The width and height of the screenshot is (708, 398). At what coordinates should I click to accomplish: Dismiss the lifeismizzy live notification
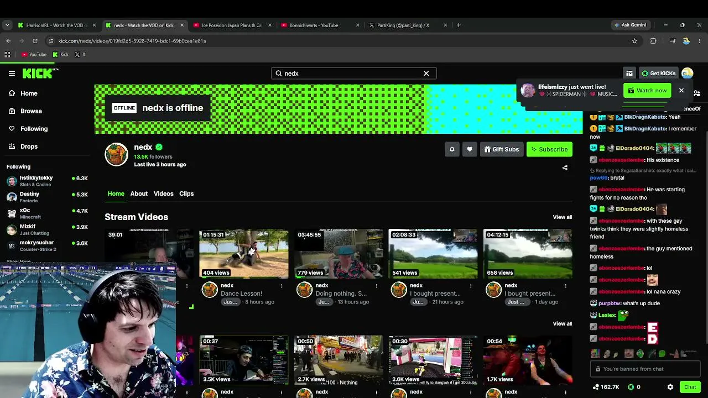[x=681, y=90]
